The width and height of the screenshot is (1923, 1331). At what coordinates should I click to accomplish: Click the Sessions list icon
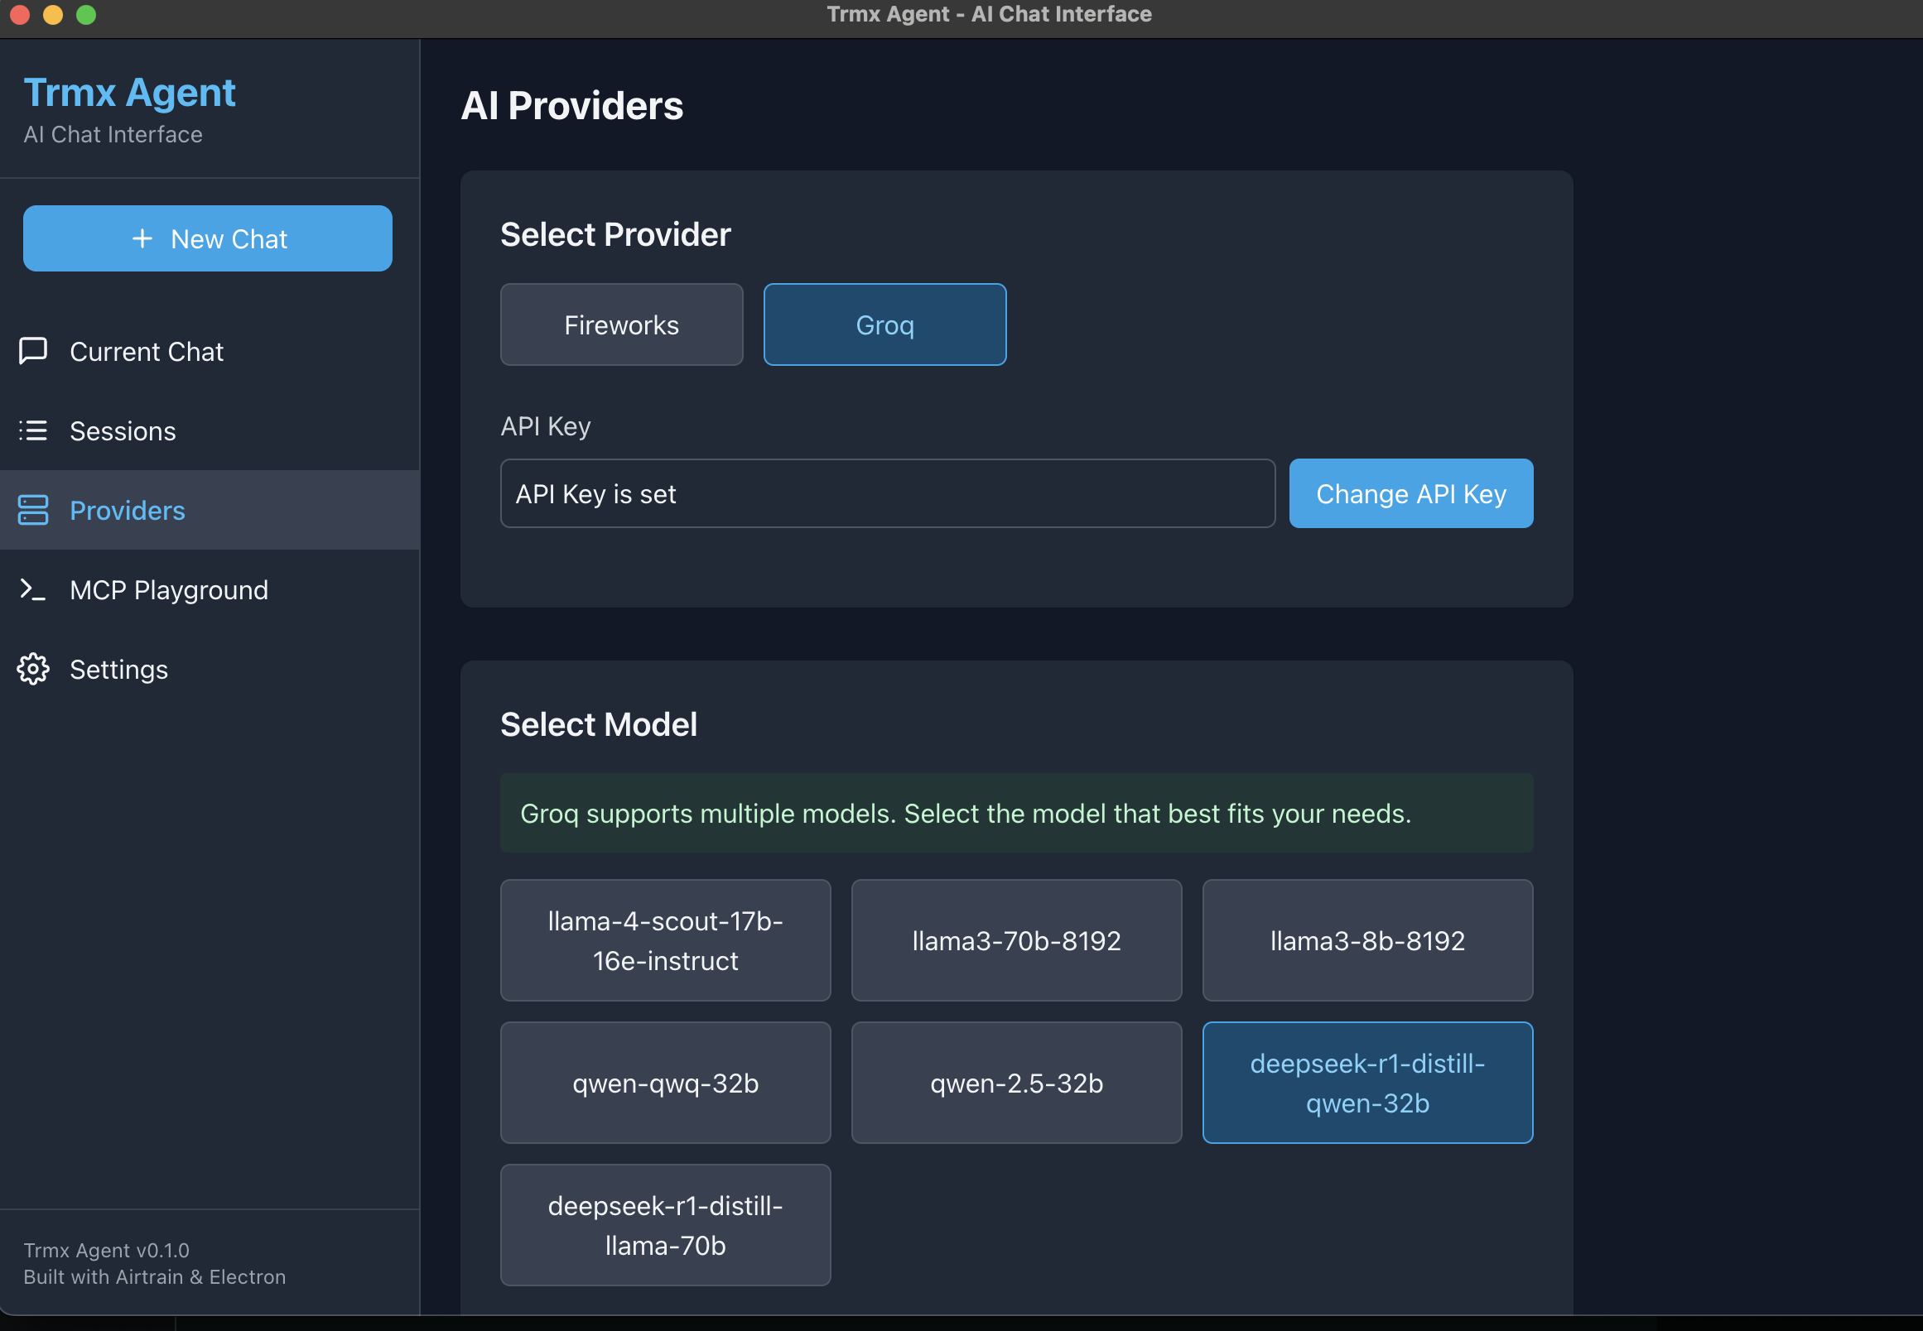tap(33, 430)
